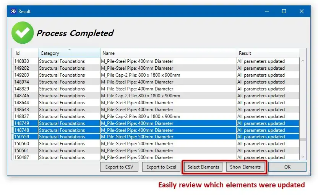Maximize the Result window

pos(284,11)
